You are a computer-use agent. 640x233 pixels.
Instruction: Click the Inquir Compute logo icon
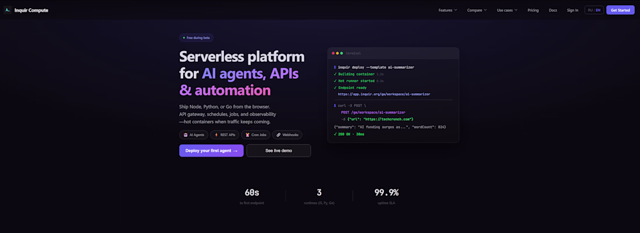point(8,10)
